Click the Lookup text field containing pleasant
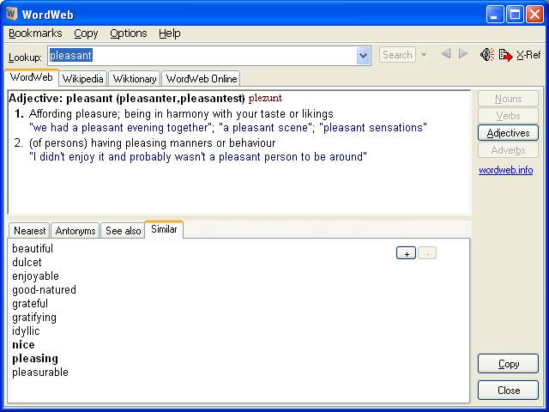This screenshot has width=549, height=412. pos(202,55)
